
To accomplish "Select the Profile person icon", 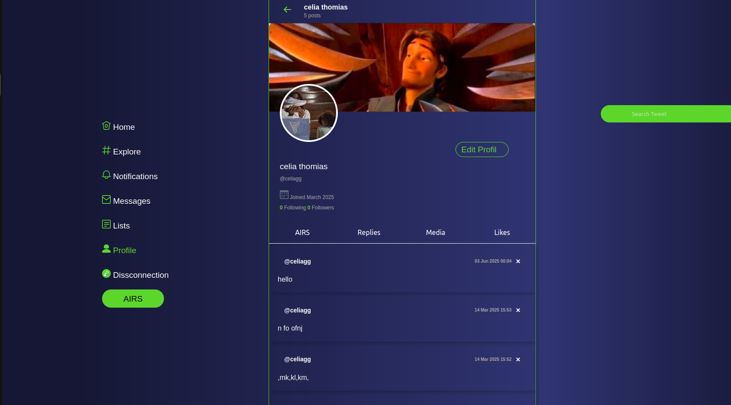I will point(106,249).
